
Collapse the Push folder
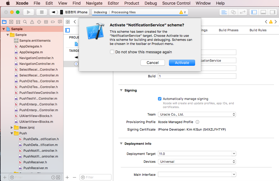pos(12,133)
